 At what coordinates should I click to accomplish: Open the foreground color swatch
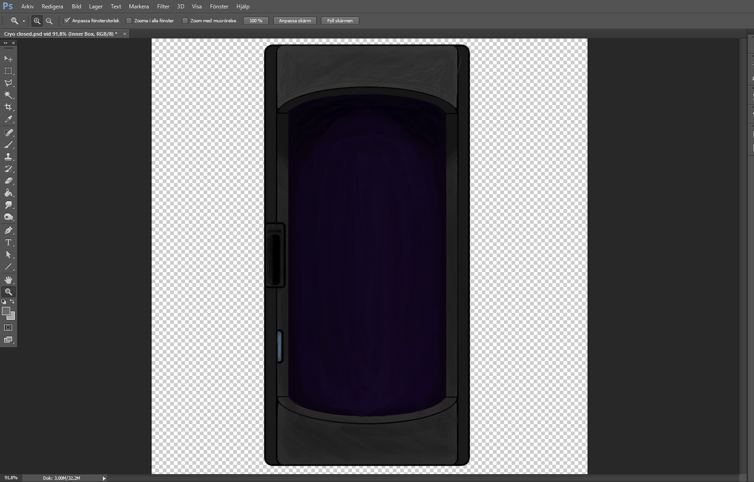coord(6,311)
